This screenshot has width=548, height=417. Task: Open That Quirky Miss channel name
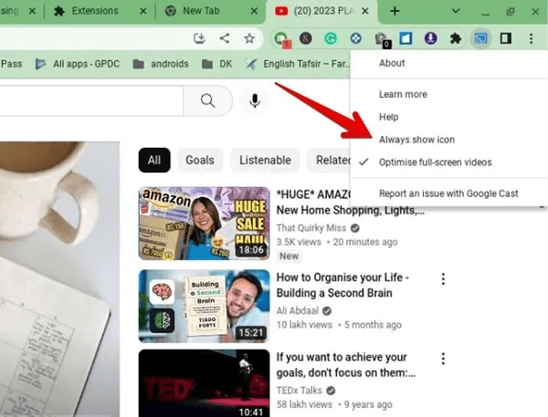311,228
